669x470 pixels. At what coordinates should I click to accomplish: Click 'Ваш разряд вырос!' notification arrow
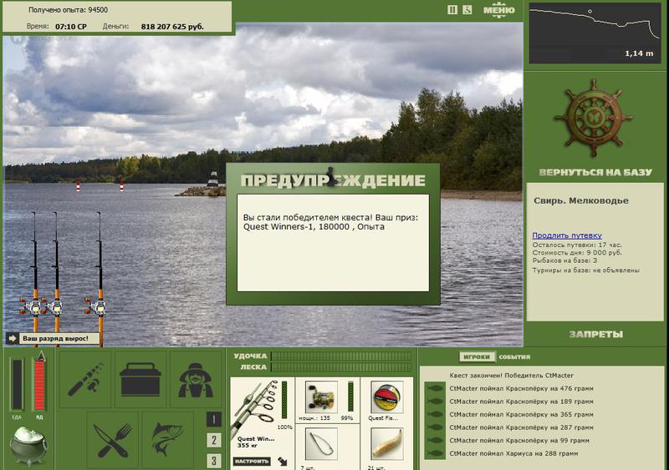click(12, 338)
